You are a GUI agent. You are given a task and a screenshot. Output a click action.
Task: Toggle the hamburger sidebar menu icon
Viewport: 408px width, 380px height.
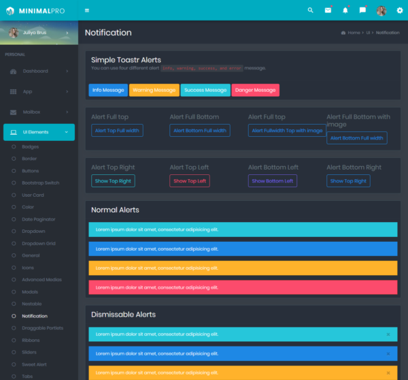(x=87, y=10)
